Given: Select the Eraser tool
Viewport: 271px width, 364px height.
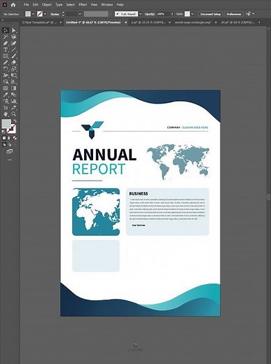Looking at the screenshot, I should [x=13, y=62].
